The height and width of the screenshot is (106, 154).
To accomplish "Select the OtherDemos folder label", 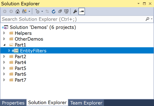I will [29, 39].
